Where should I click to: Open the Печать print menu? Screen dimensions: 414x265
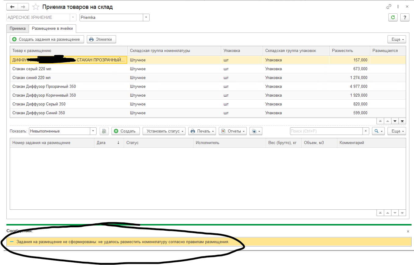(x=202, y=131)
